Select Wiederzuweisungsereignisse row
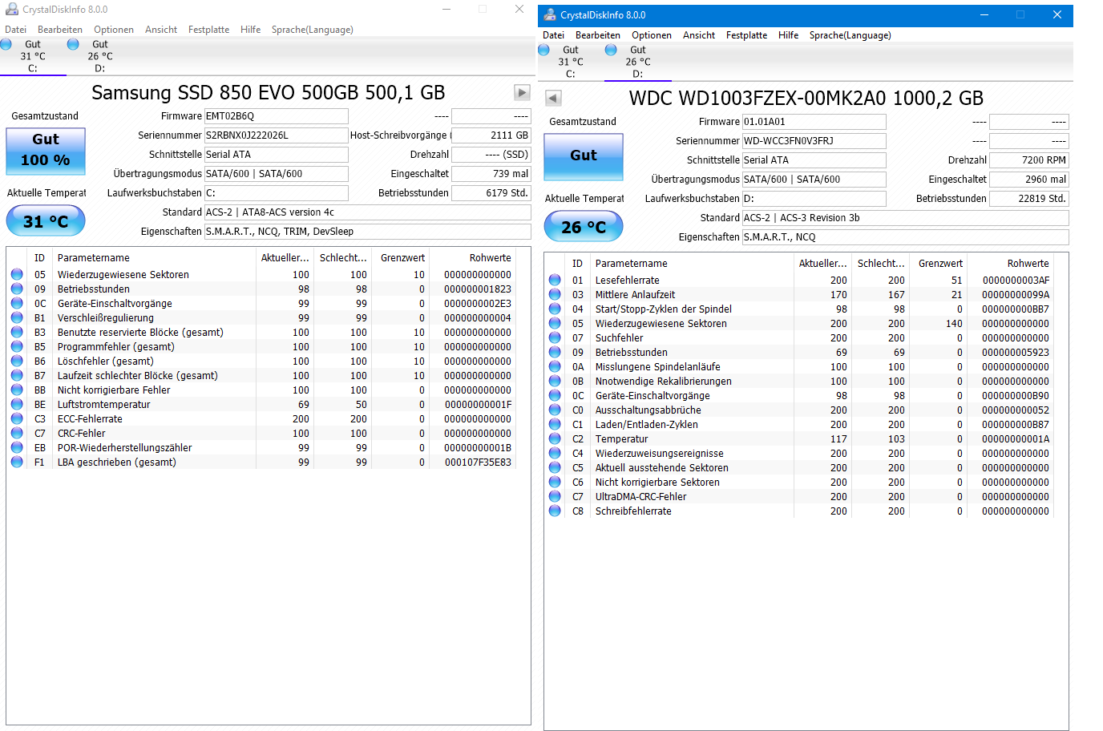This screenshot has width=1103, height=731. coord(799,453)
